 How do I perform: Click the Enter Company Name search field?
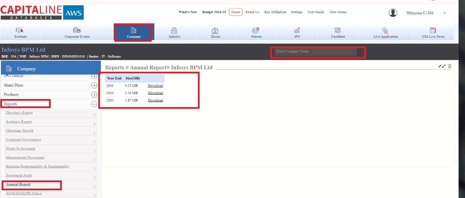point(315,52)
